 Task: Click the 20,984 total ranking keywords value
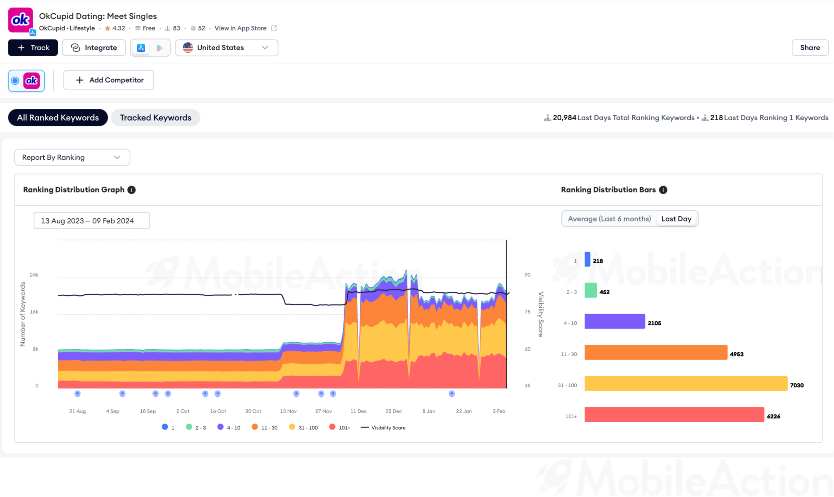(565, 118)
